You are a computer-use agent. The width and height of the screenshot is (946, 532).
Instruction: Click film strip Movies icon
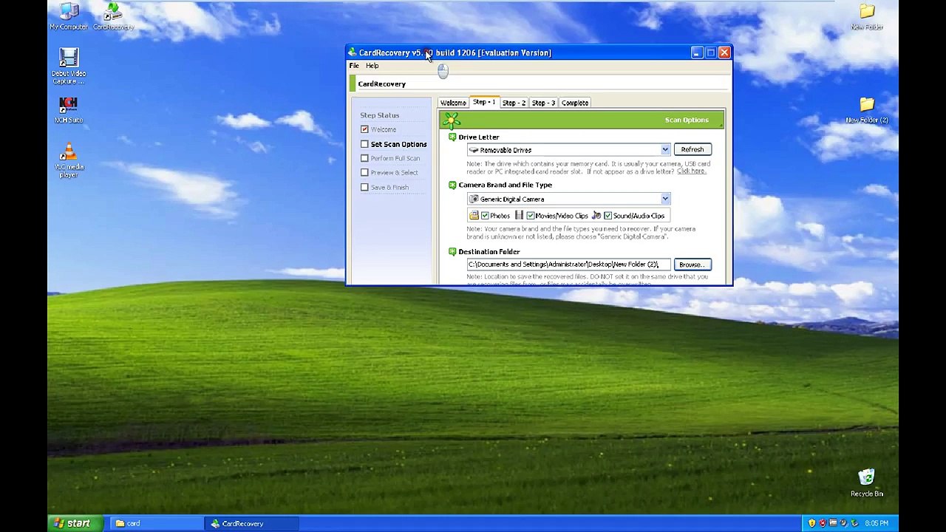(519, 216)
